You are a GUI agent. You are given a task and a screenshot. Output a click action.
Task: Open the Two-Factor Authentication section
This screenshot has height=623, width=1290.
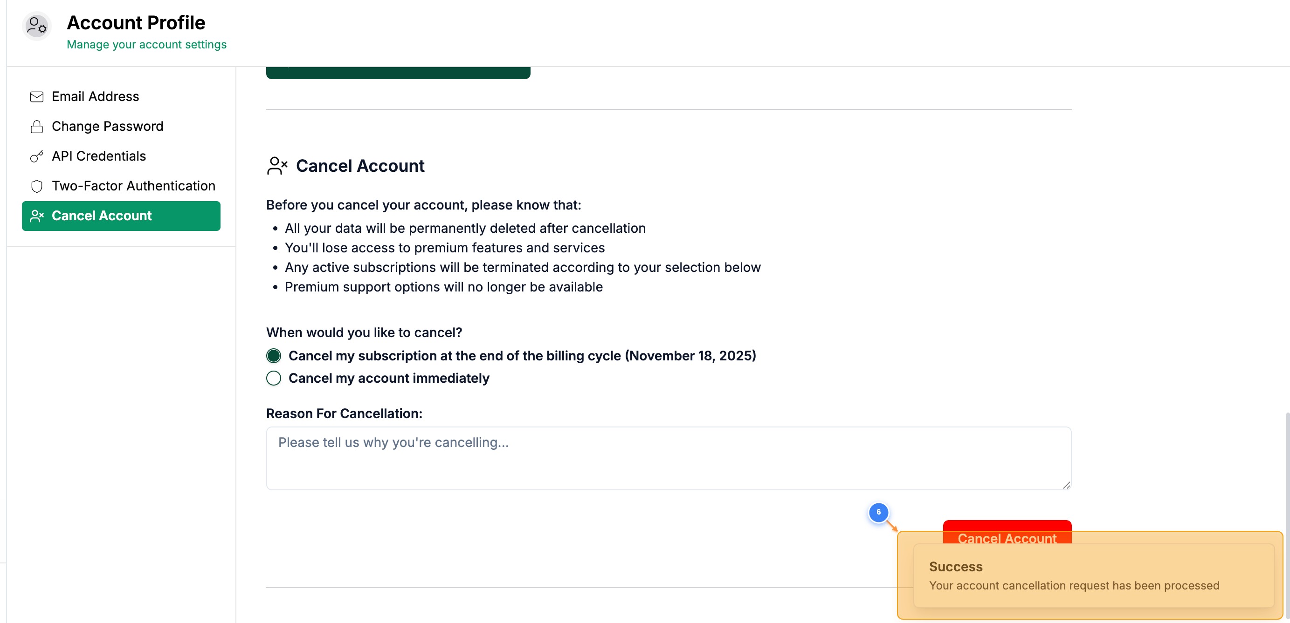tap(133, 185)
